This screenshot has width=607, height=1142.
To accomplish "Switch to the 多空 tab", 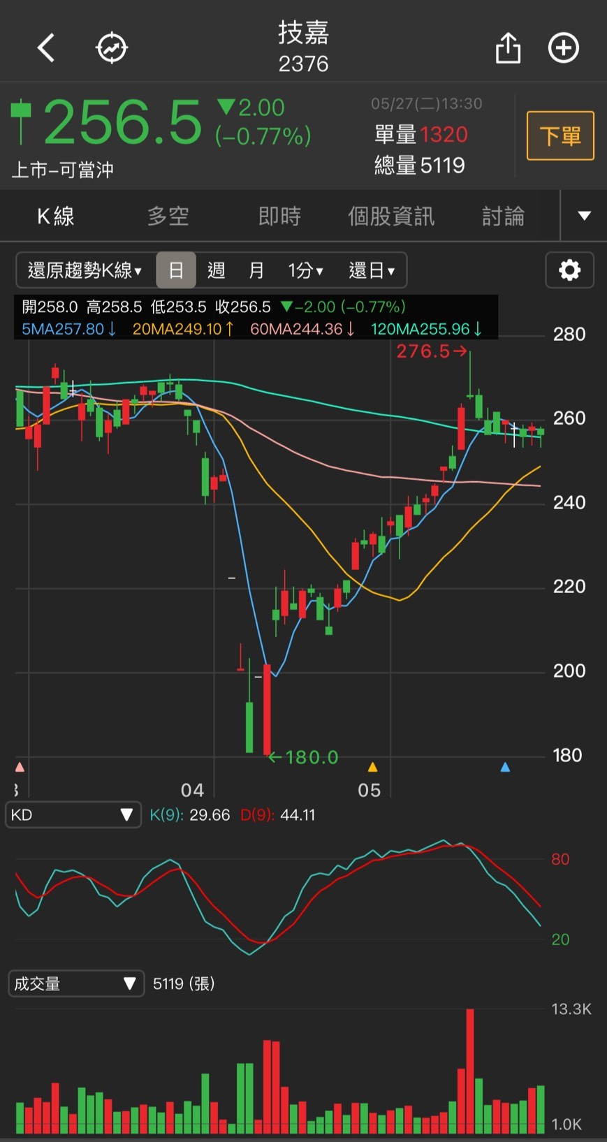I will [x=168, y=216].
